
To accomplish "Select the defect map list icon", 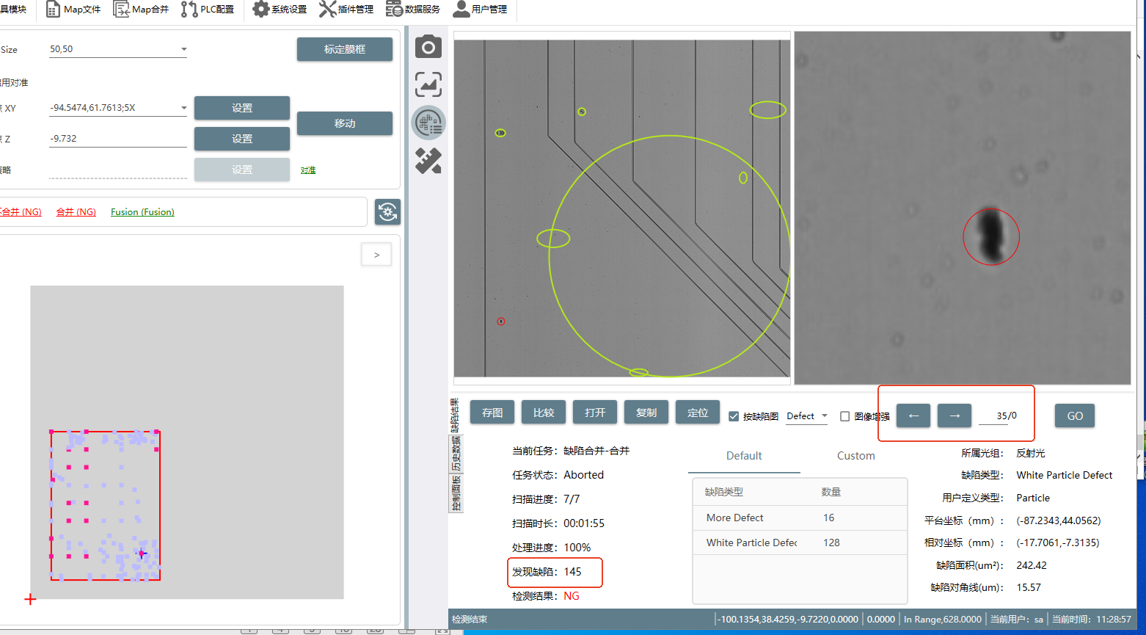I will [428, 123].
